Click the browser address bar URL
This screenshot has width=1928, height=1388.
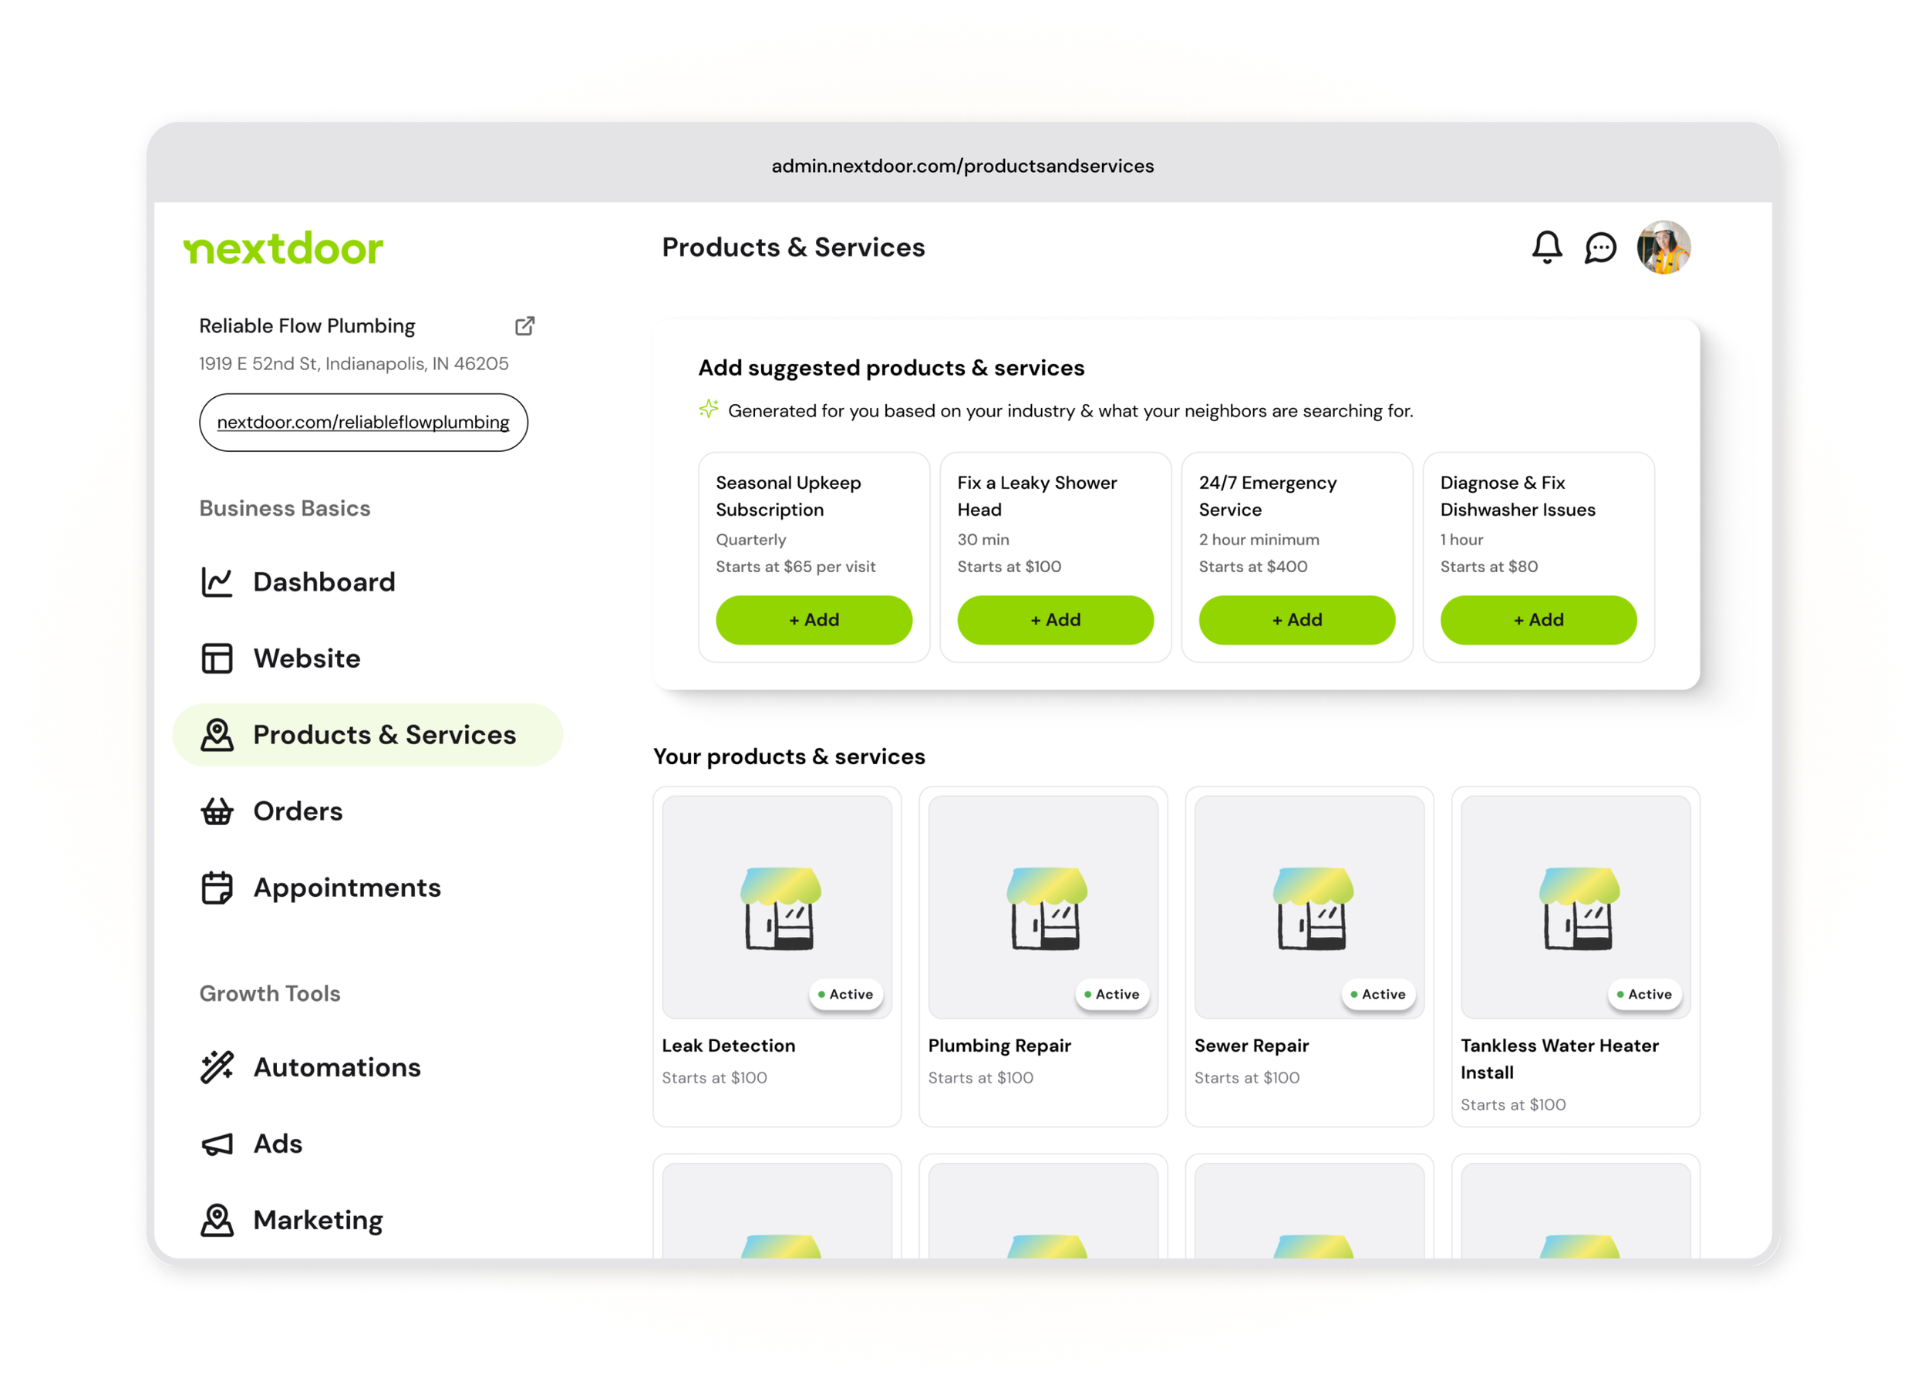[x=962, y=166]
